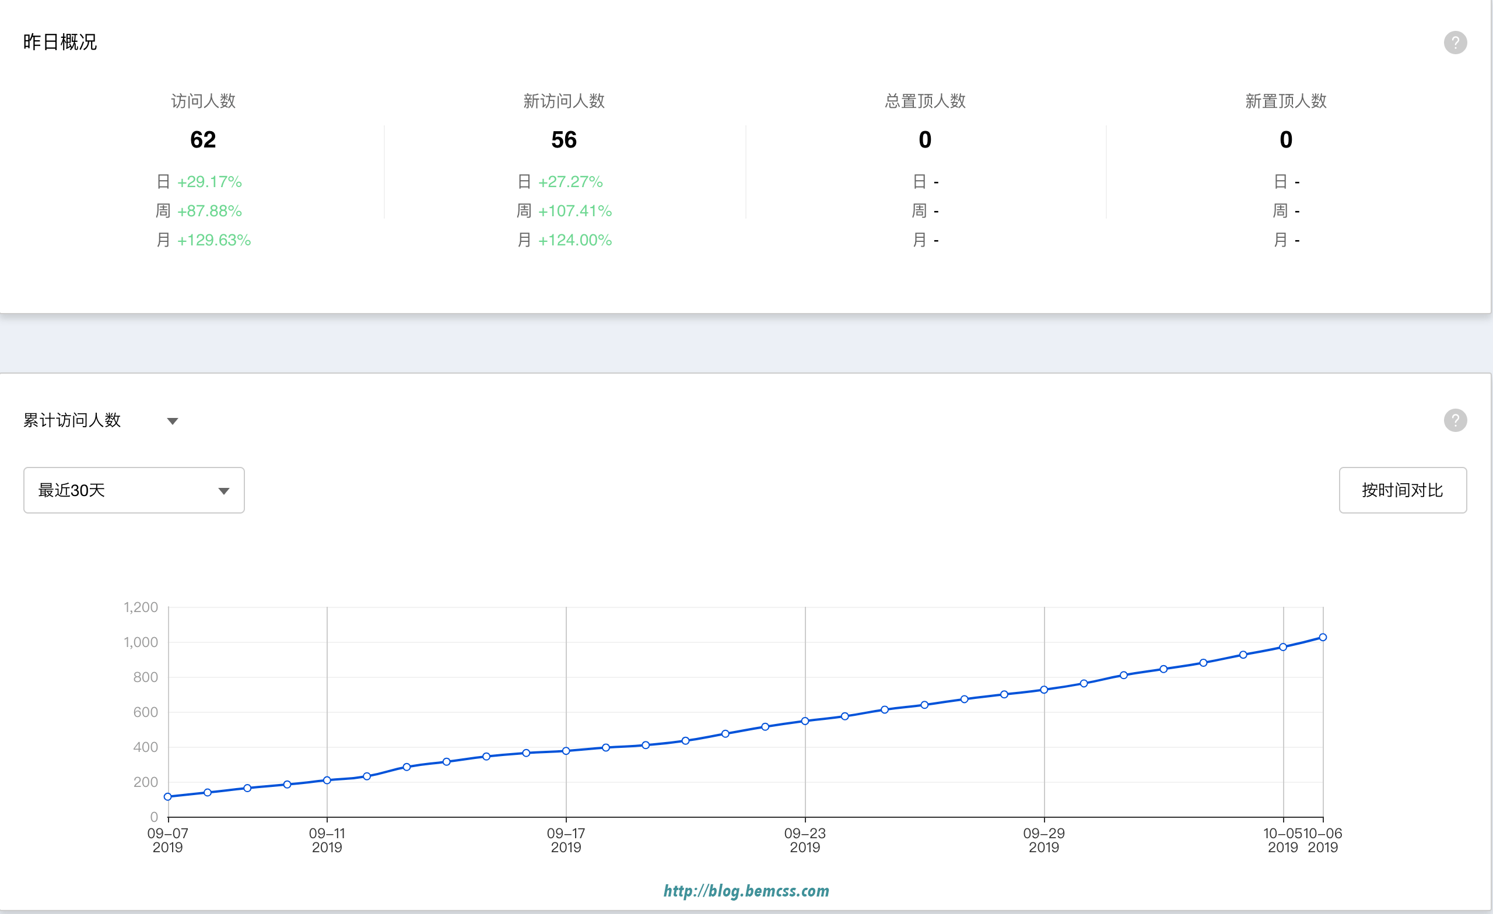
Task: Click the monthly change +124.00%
Action: pyautogui.click(x=575, y=240)
